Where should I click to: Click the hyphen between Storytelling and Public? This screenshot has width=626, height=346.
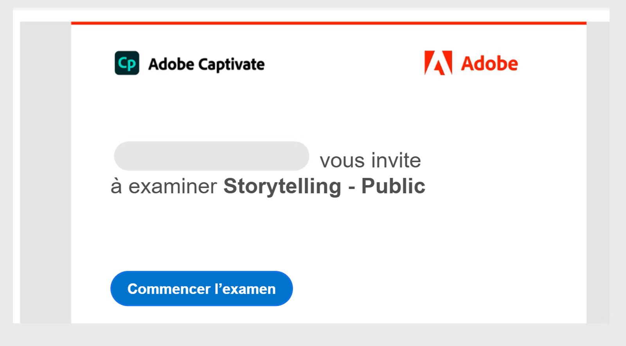(351, 187)
